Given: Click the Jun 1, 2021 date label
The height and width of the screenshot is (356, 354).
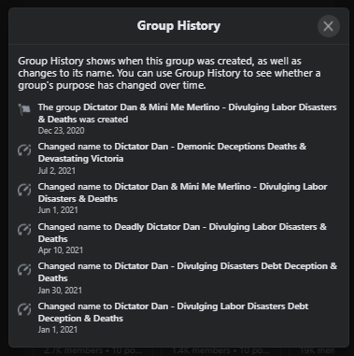Looking at the screenshot, I should coord(58,210).
